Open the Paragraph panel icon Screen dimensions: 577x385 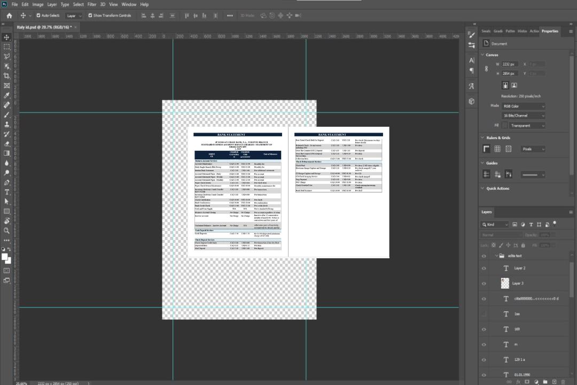coord(472,71)
